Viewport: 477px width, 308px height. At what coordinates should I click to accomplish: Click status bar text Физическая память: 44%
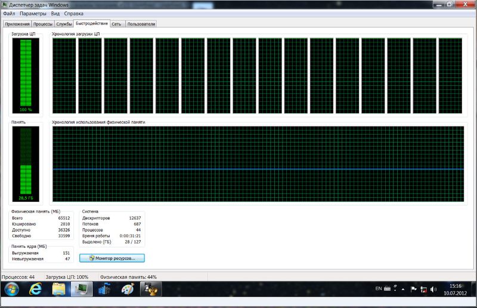click(x=128, y=277)
